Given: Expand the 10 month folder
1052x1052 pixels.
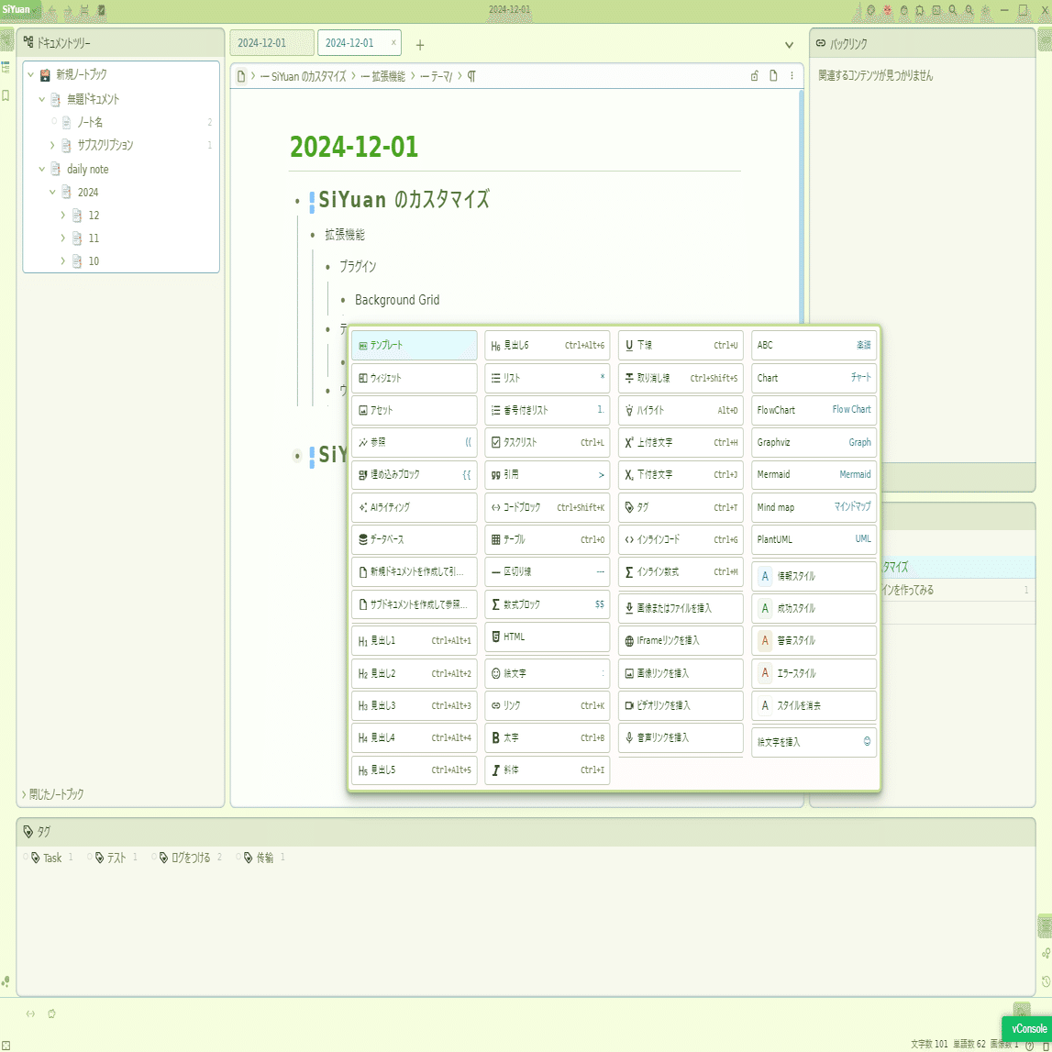Looking at the screenshot, I should click(63, 260).
